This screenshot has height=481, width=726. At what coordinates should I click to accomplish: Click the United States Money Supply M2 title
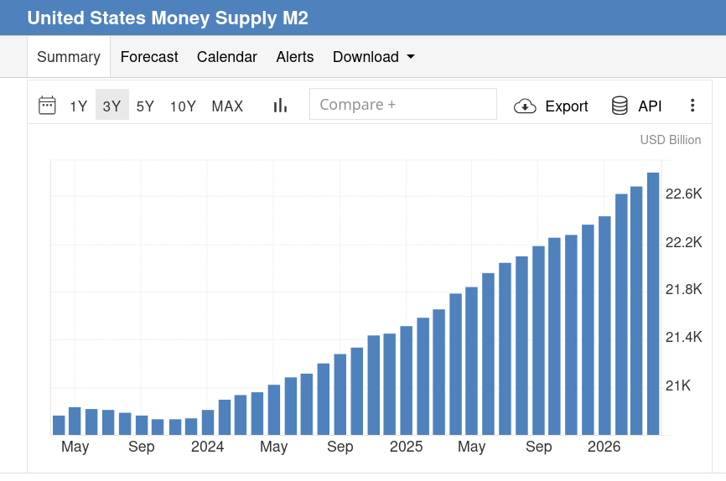pyautogui.click(x=168, y=18)
